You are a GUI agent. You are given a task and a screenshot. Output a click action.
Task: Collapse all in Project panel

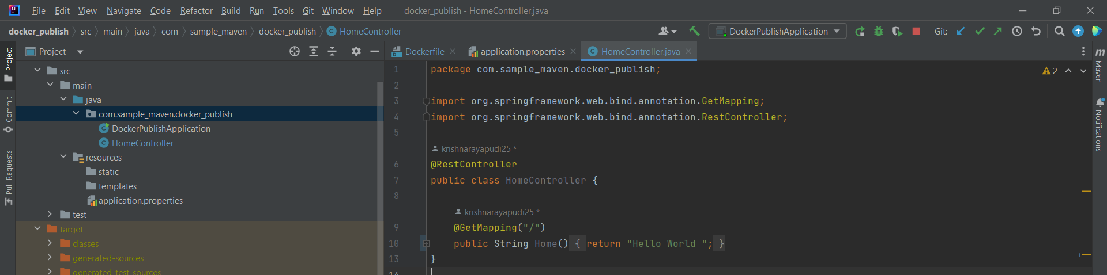(x=332, y=51)
